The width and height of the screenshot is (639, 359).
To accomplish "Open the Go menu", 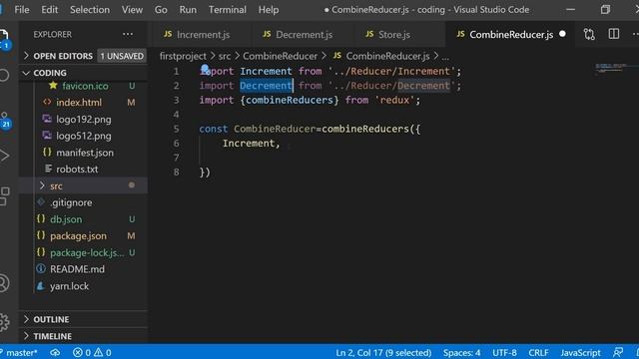I will [x=161, y=10].
